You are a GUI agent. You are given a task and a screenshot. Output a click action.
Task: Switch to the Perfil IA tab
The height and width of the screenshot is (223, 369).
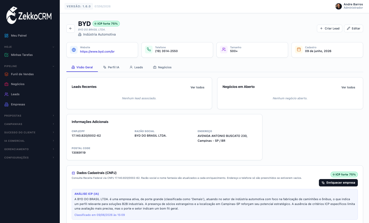(111, 67)
